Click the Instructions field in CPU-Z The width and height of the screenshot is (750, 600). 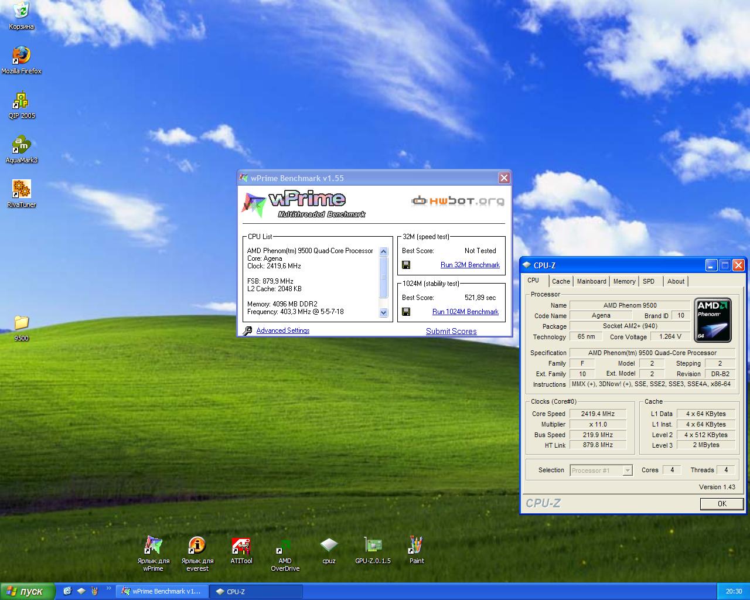[x=653, y=384]
